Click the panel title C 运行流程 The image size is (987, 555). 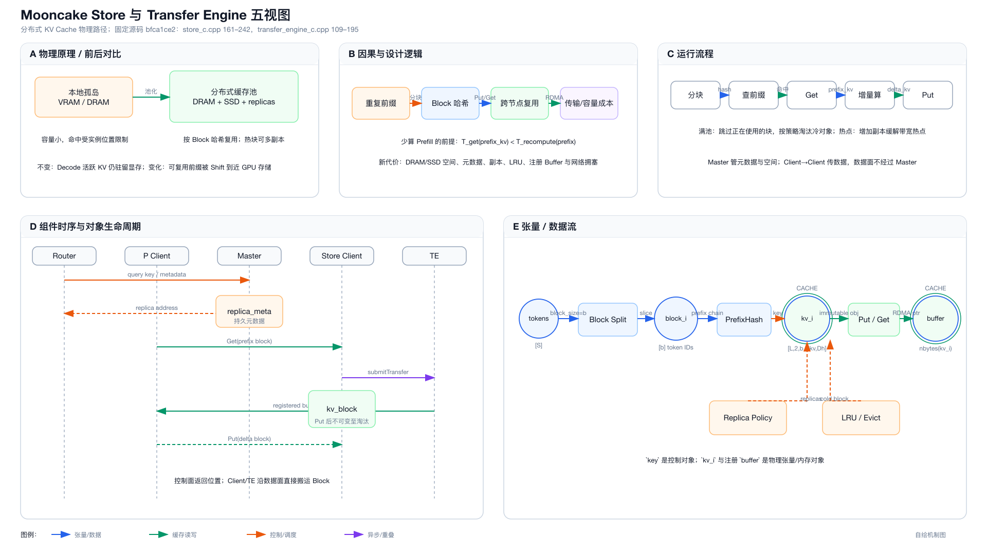point(690,54)
